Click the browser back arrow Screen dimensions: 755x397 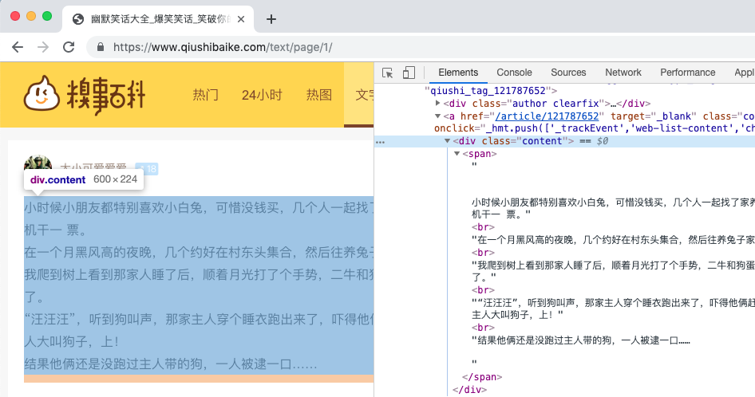click(18, 47)
